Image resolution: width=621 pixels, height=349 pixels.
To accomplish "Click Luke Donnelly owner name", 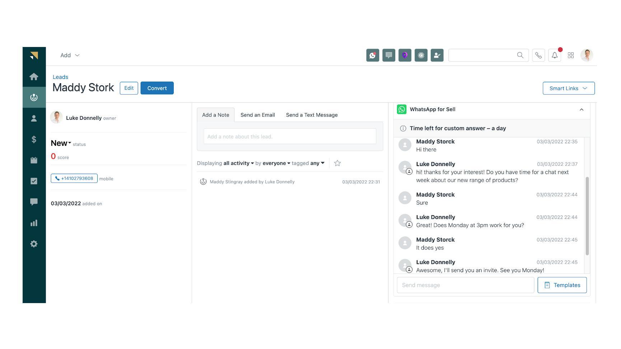I will pos(84,118).
